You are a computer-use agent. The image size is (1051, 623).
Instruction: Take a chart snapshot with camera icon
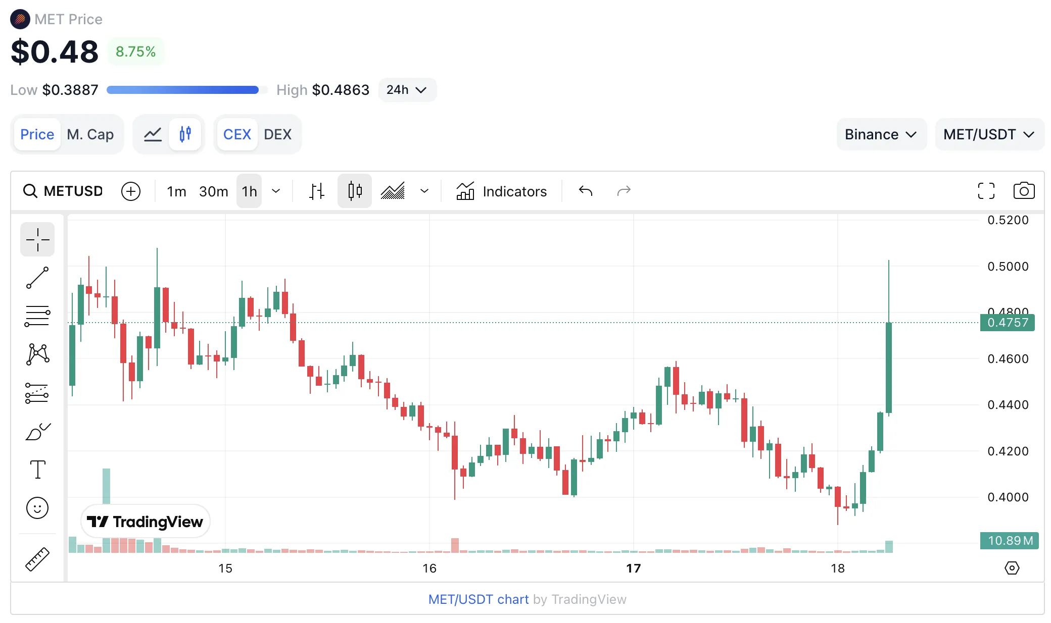pyautogui.click(x=1024, y=191)
